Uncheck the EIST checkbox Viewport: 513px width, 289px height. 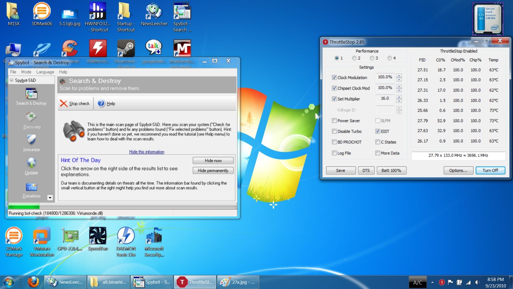pyautogui.click(x=378, y=131)
